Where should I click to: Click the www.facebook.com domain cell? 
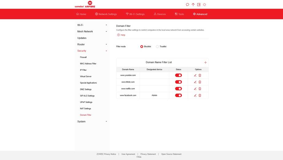point(128,95)
